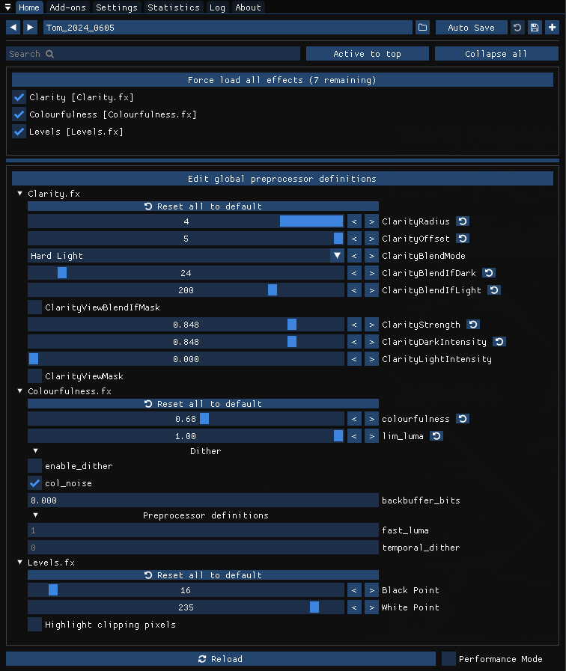Collapse the Dither subsection
566x671 pixels.
click(x=35, y=451)
